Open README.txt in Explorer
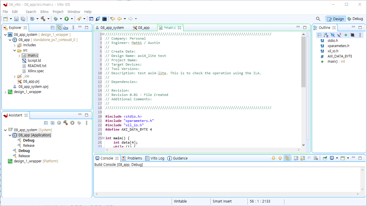Screen dimensions: 367x206 (37, 66)
